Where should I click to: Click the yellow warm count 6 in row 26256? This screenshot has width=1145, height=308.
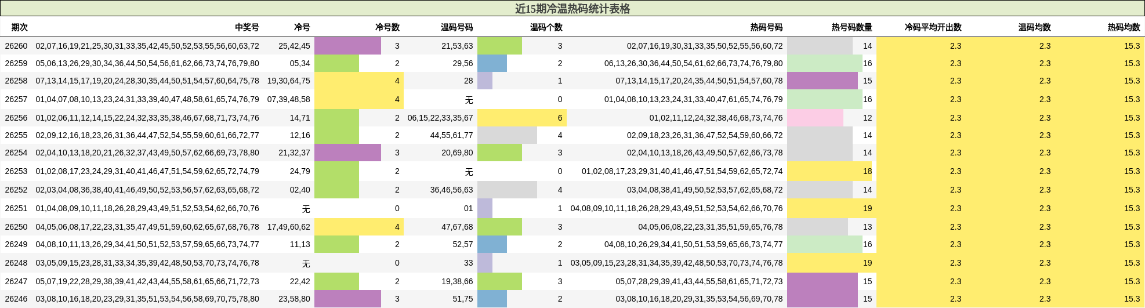(560, 118)
